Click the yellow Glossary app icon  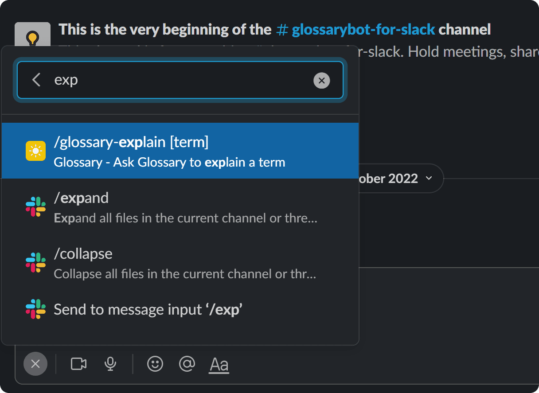click(x=35, y=150)
